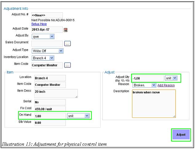Screen dimensions: 195x149
Task: Click the Adjust Date input field
Action: pyautogui.click(x=47, y=30)
